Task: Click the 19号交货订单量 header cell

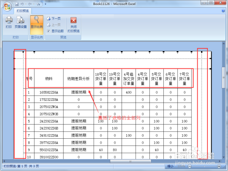Action: [x=115, y=79]
